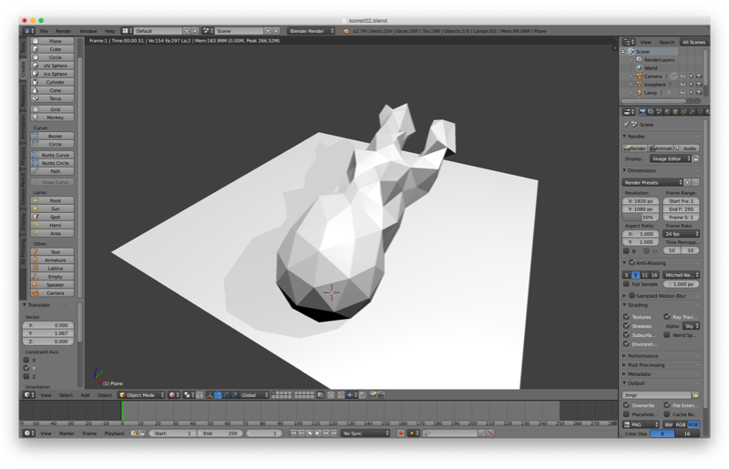Expand the Performance panel

click(642, 355)
